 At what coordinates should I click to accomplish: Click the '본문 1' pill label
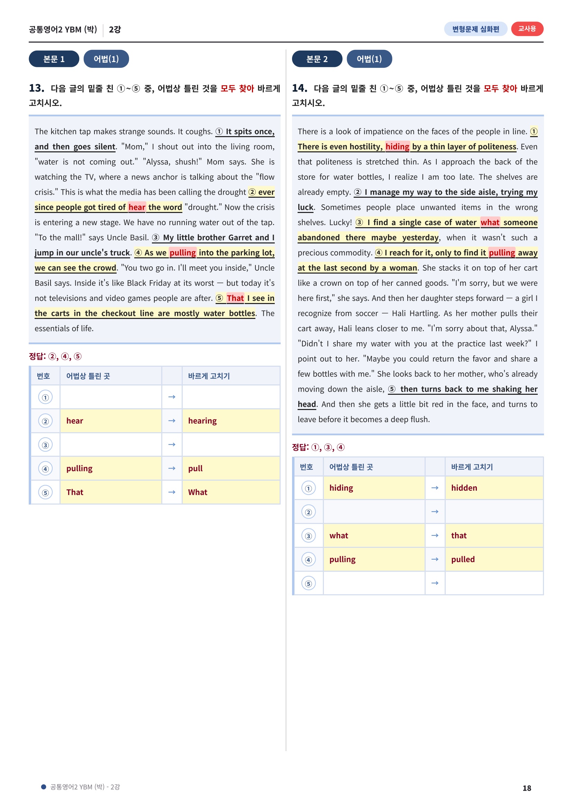click(54, 59)
